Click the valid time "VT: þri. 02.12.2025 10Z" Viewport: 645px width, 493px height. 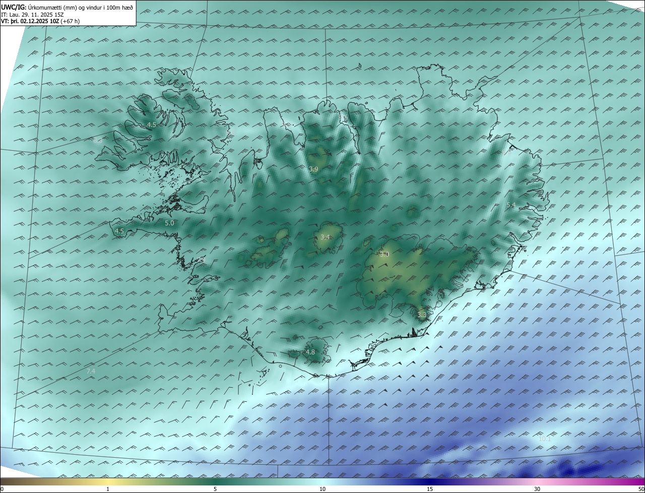30,21
